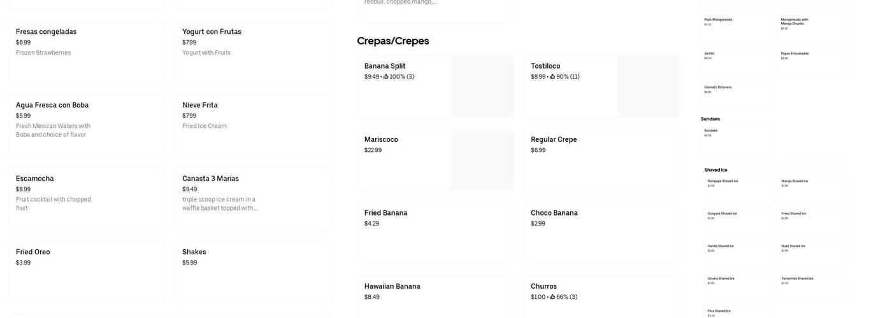
Task: Open the Tostiloco item photo
Action: 647,86
